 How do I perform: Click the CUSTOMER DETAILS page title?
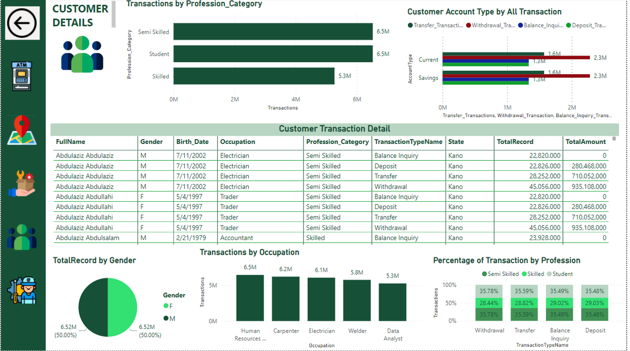pyautogui.click(x=80, y=16)
